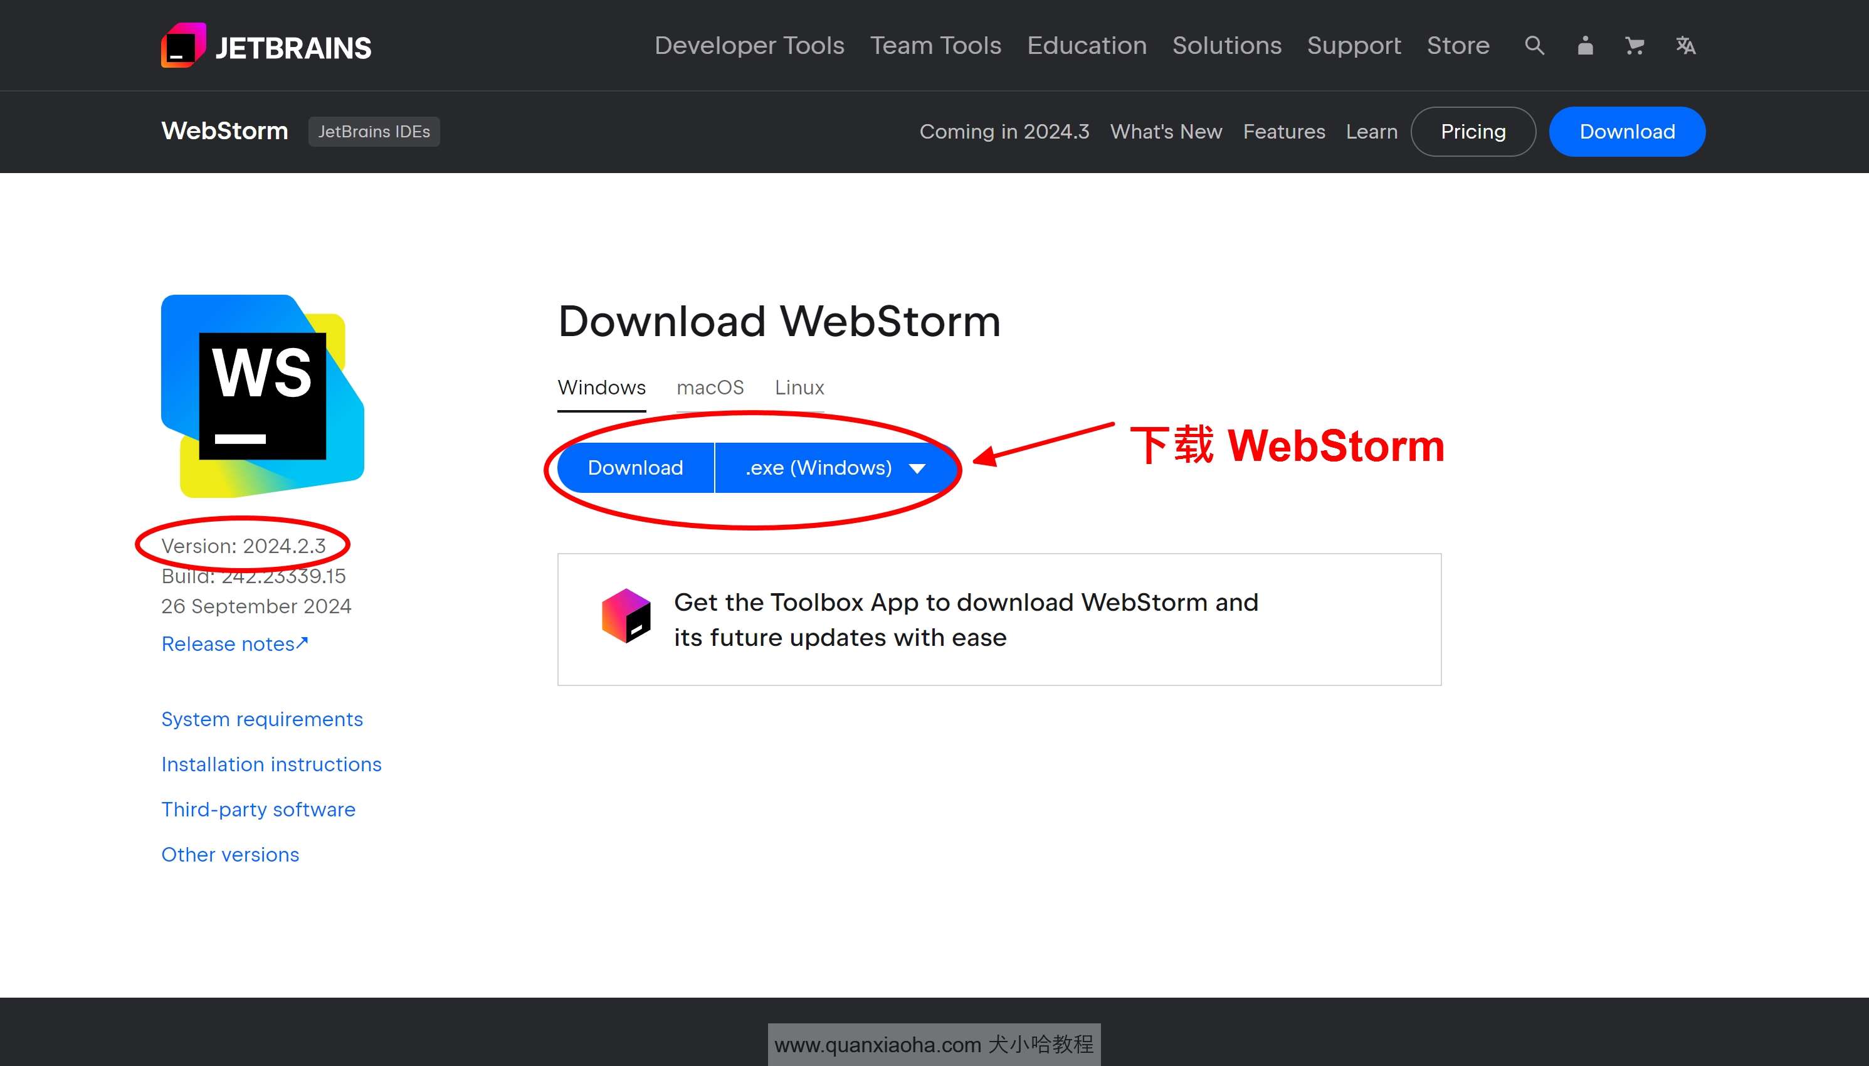This screenshot has height=1066, width=1869.
Task: Open Third-party software link
Action: [258, 810]
